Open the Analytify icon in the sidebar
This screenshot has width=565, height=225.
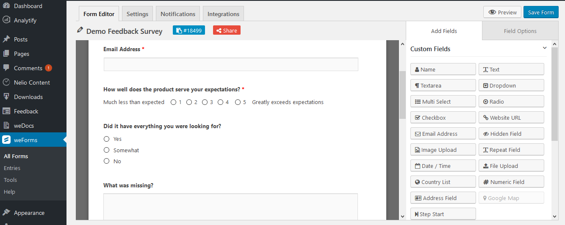click(x=6, y=20)
